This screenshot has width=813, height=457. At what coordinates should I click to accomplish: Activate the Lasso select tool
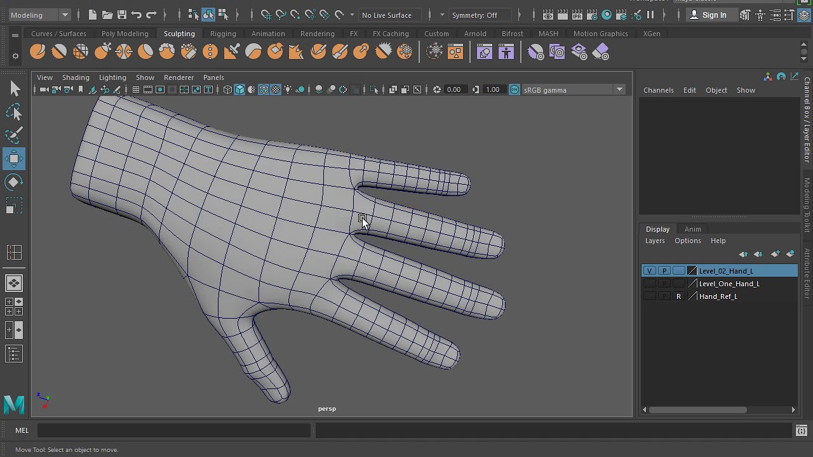(14, 112)
